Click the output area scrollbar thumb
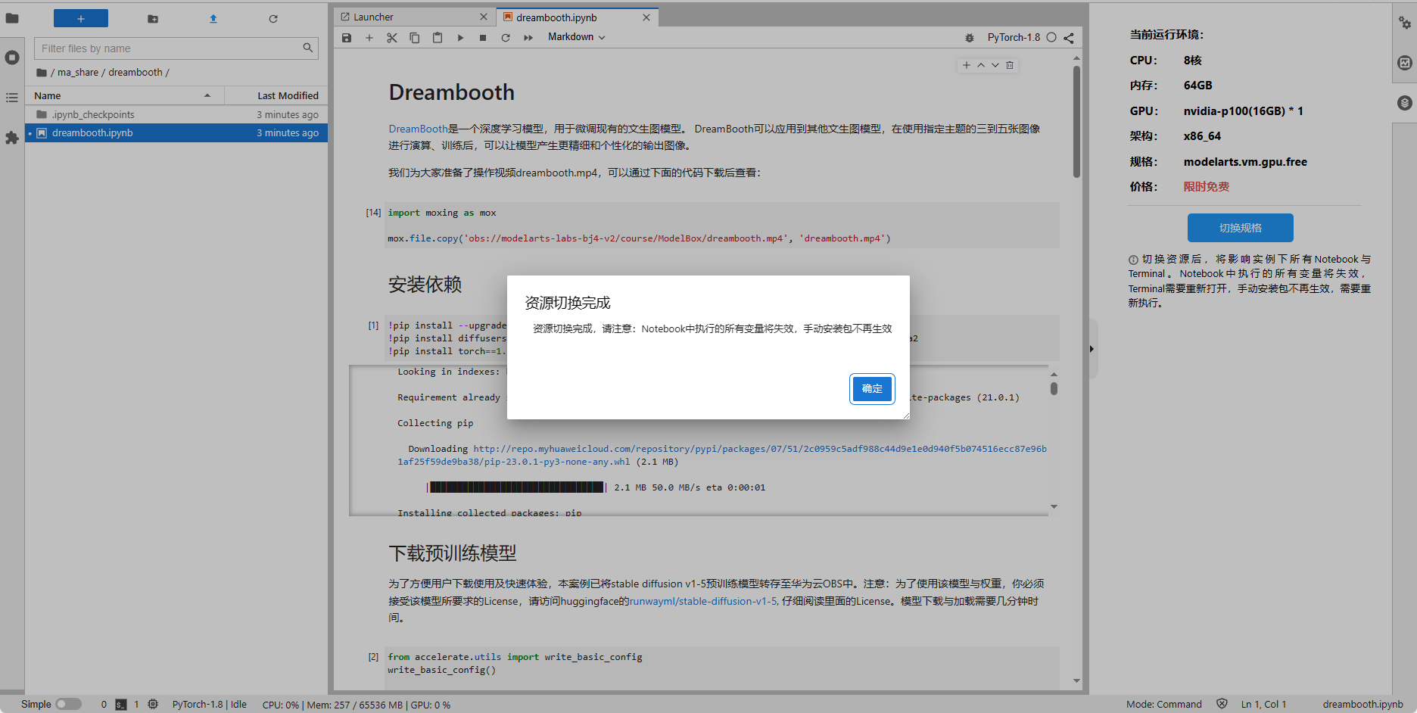Screen dimensions: 1417x713 [x=1054, y=388]
